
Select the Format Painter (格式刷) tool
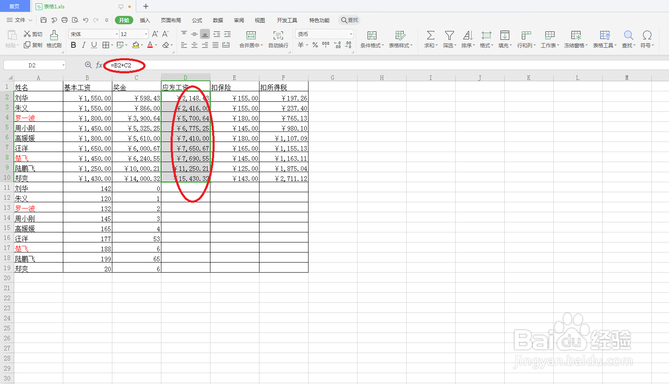[54, 39]
